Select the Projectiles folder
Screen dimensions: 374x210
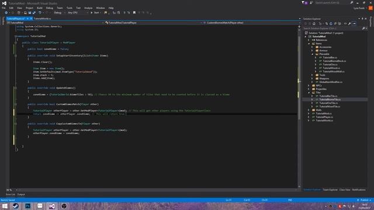(321, 89)
